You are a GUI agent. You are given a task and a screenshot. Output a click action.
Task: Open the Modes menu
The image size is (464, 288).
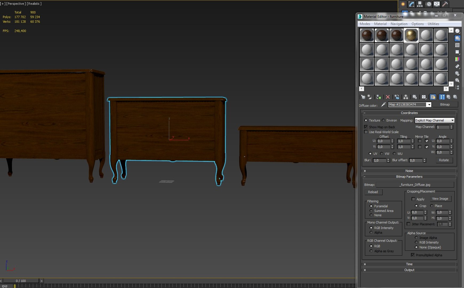[365, 24]
